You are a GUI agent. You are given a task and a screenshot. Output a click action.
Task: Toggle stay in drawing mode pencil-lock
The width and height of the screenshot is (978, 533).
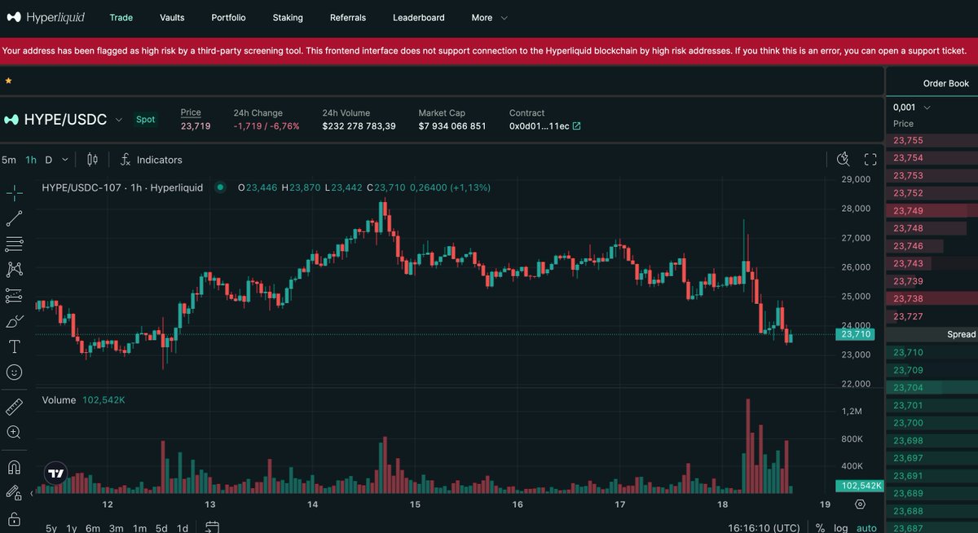[14, 493]
